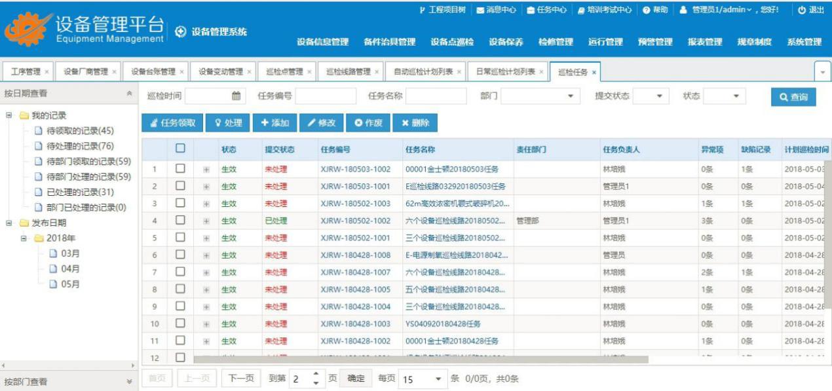Expand row 1 details with plus icon
Screen dimensions: 832x391
coord(206,170)
